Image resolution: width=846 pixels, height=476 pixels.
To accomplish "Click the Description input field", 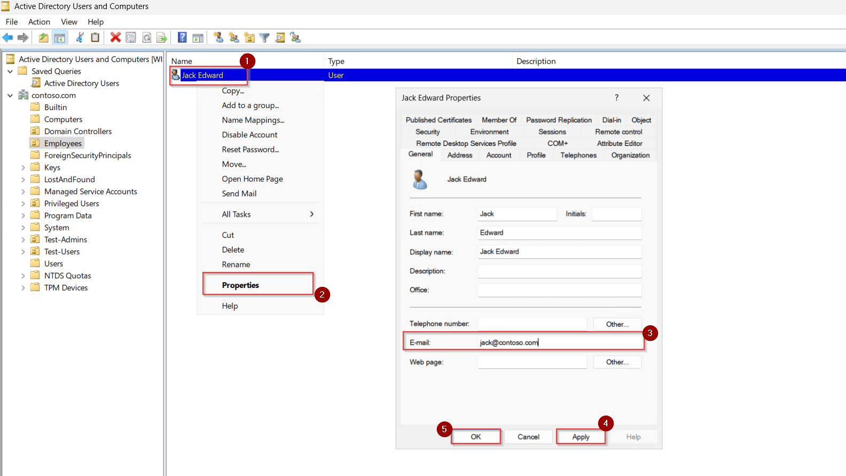I will 560,271.
